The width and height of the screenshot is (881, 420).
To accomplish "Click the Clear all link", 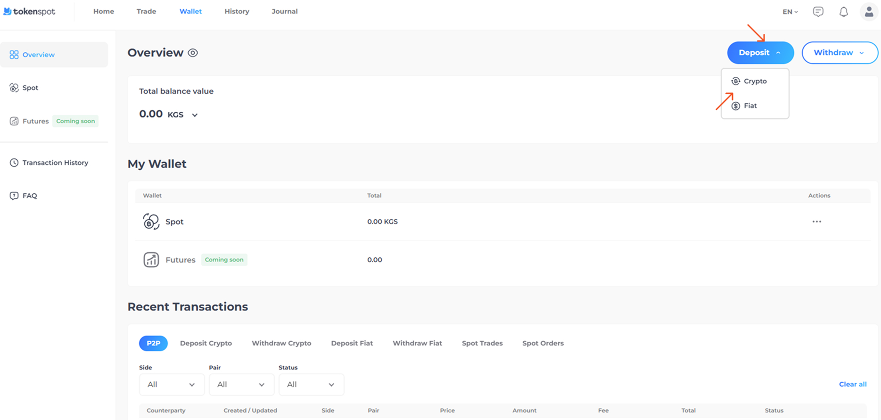I will [852, 384].
